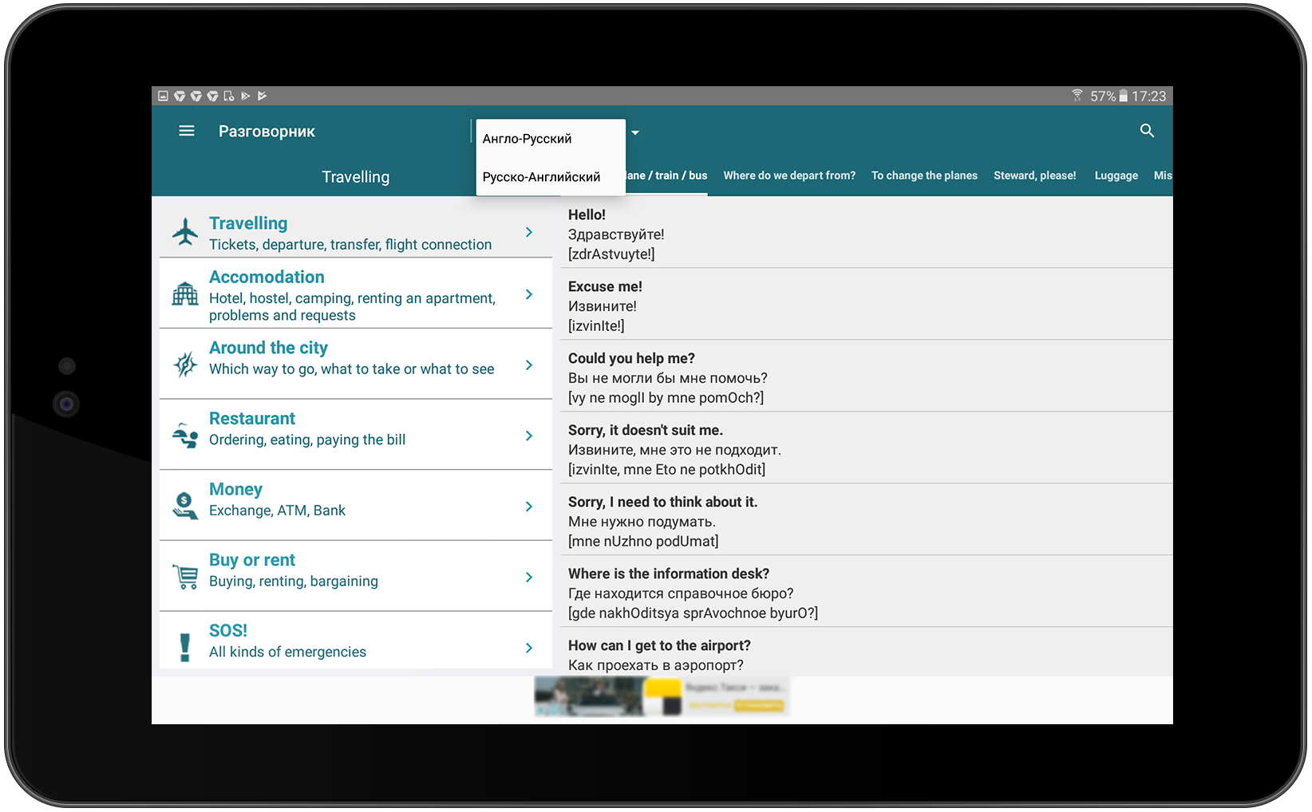Choose Англо-Русский language pair
Screen dimensions: 1312x812
(x=551, y=139)
